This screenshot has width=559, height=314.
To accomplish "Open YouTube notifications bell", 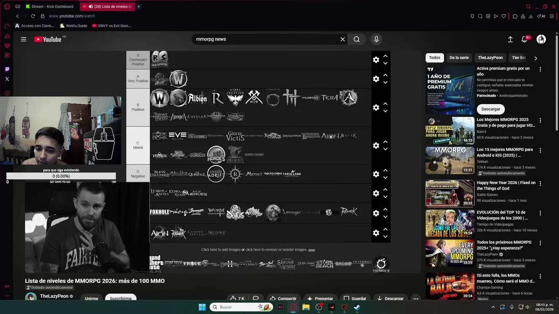I will [x=524, y=39].
